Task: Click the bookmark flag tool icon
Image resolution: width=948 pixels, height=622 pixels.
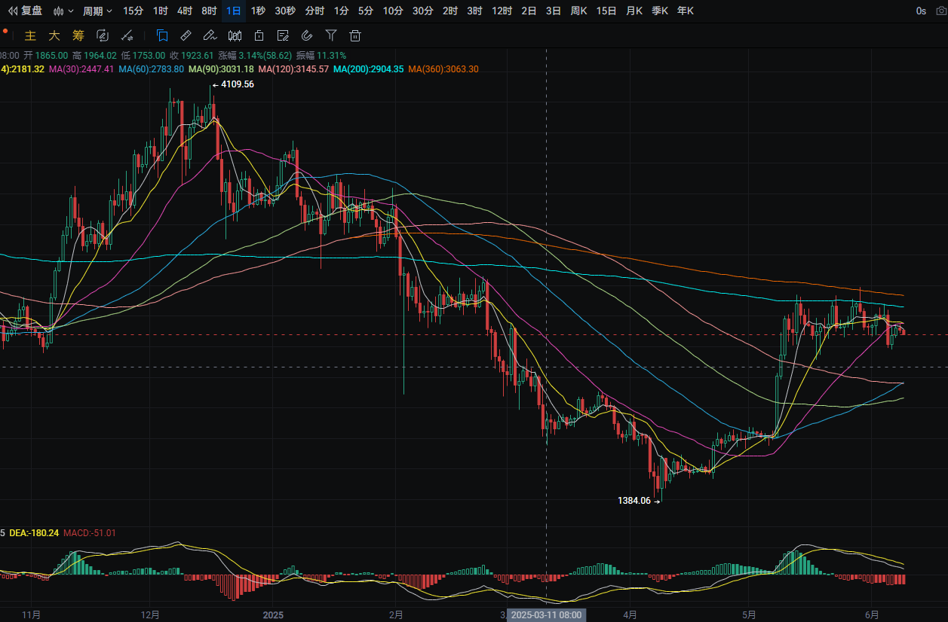Action: pos(161,35)
